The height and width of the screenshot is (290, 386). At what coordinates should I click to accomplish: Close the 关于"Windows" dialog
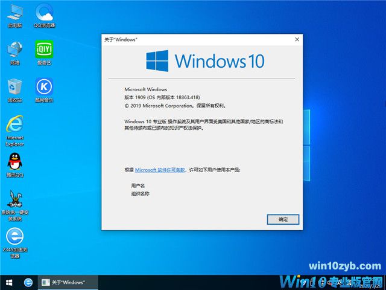click(297, 39)
